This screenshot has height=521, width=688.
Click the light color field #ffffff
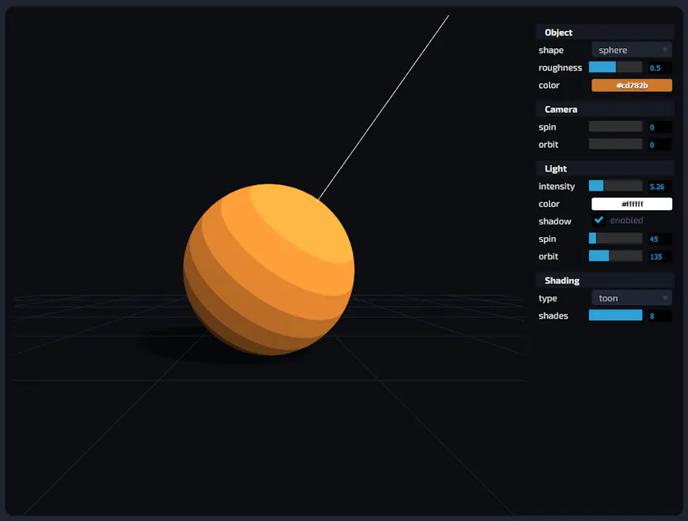point(631,203)
